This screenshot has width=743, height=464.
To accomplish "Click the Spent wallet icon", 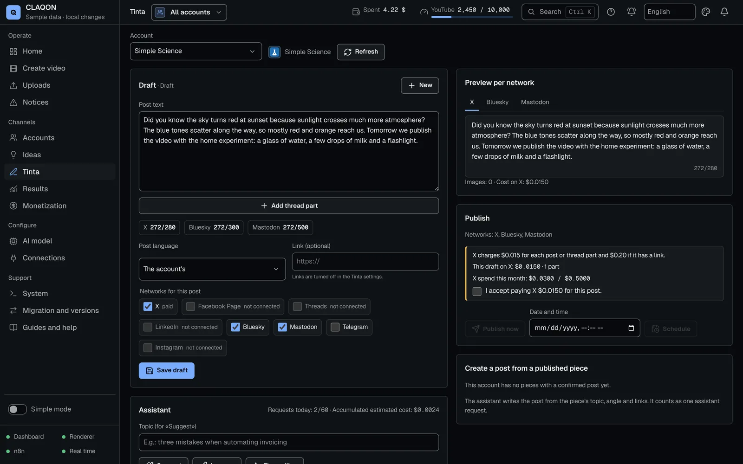I will tap(356, 12).
